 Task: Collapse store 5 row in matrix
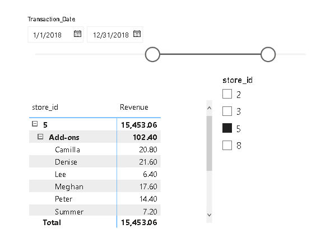[x=35, y=124]
